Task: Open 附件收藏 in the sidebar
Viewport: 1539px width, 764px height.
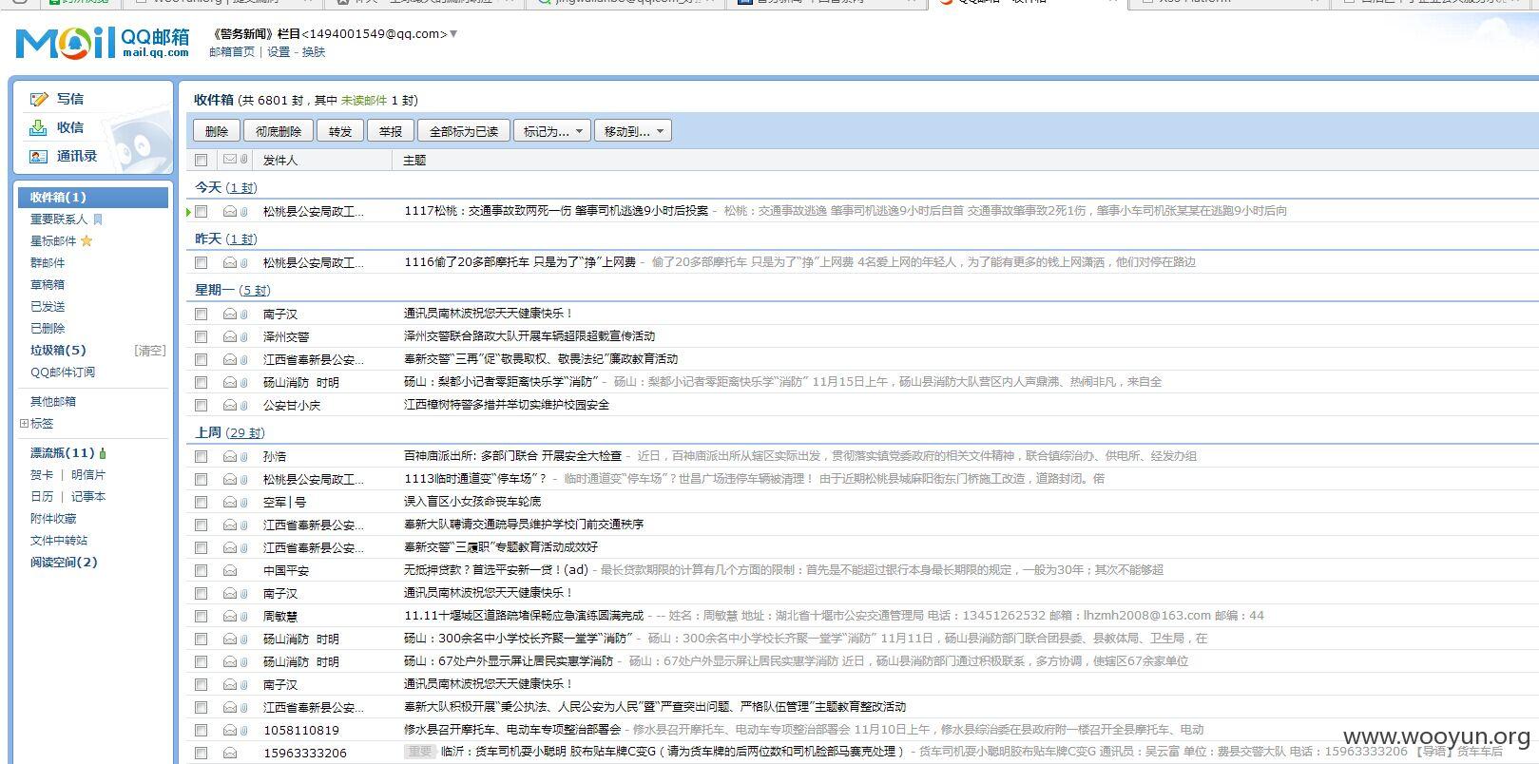Action: tap(53, 519)
